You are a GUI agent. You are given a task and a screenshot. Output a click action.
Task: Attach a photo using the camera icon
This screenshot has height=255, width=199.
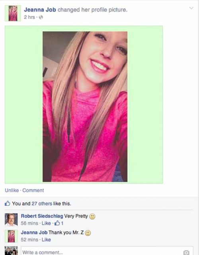click(186, 252)
